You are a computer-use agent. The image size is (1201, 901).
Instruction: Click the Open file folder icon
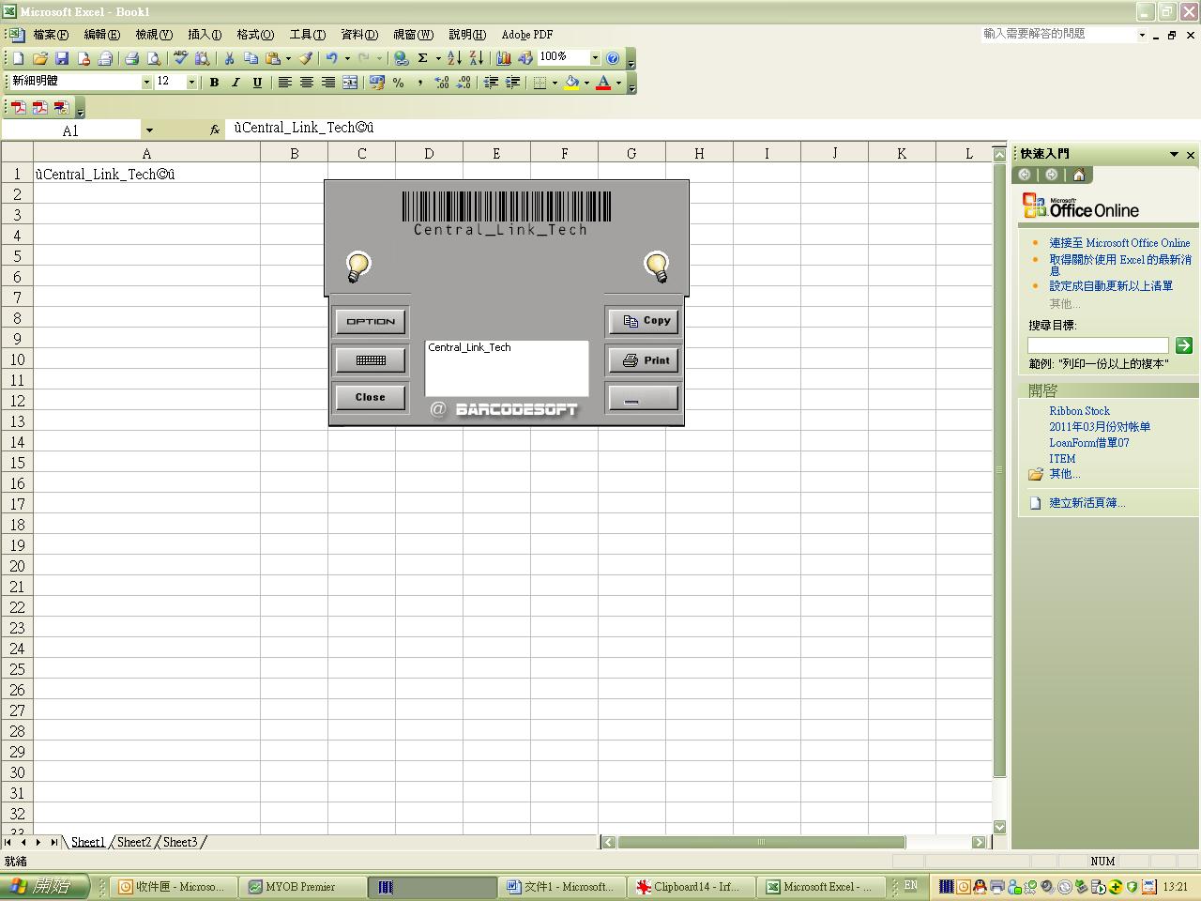[x=39, y=58]
